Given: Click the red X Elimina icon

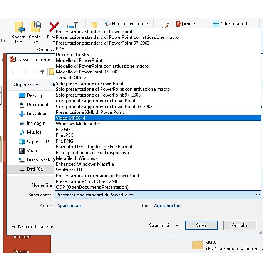Looking at the screenshot, I should [52, 27].
